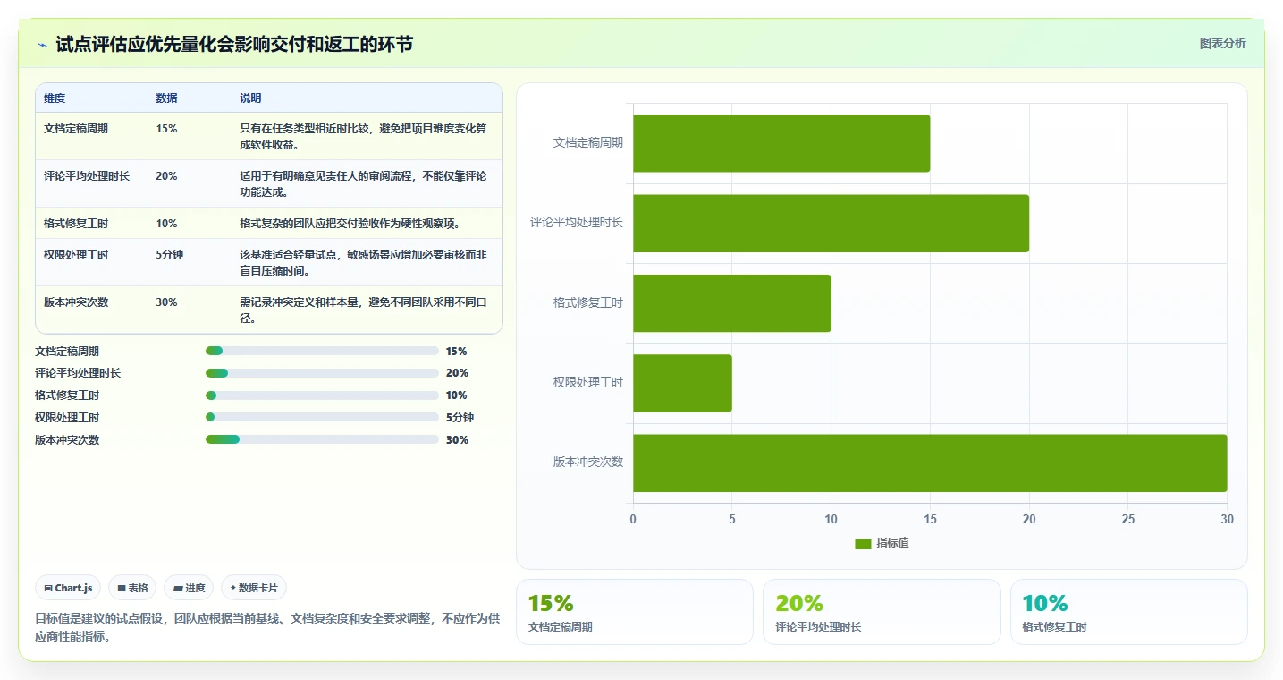Open the 20% 评论平均处理时长 data card

pyautogui.click(x=882, y=612)
